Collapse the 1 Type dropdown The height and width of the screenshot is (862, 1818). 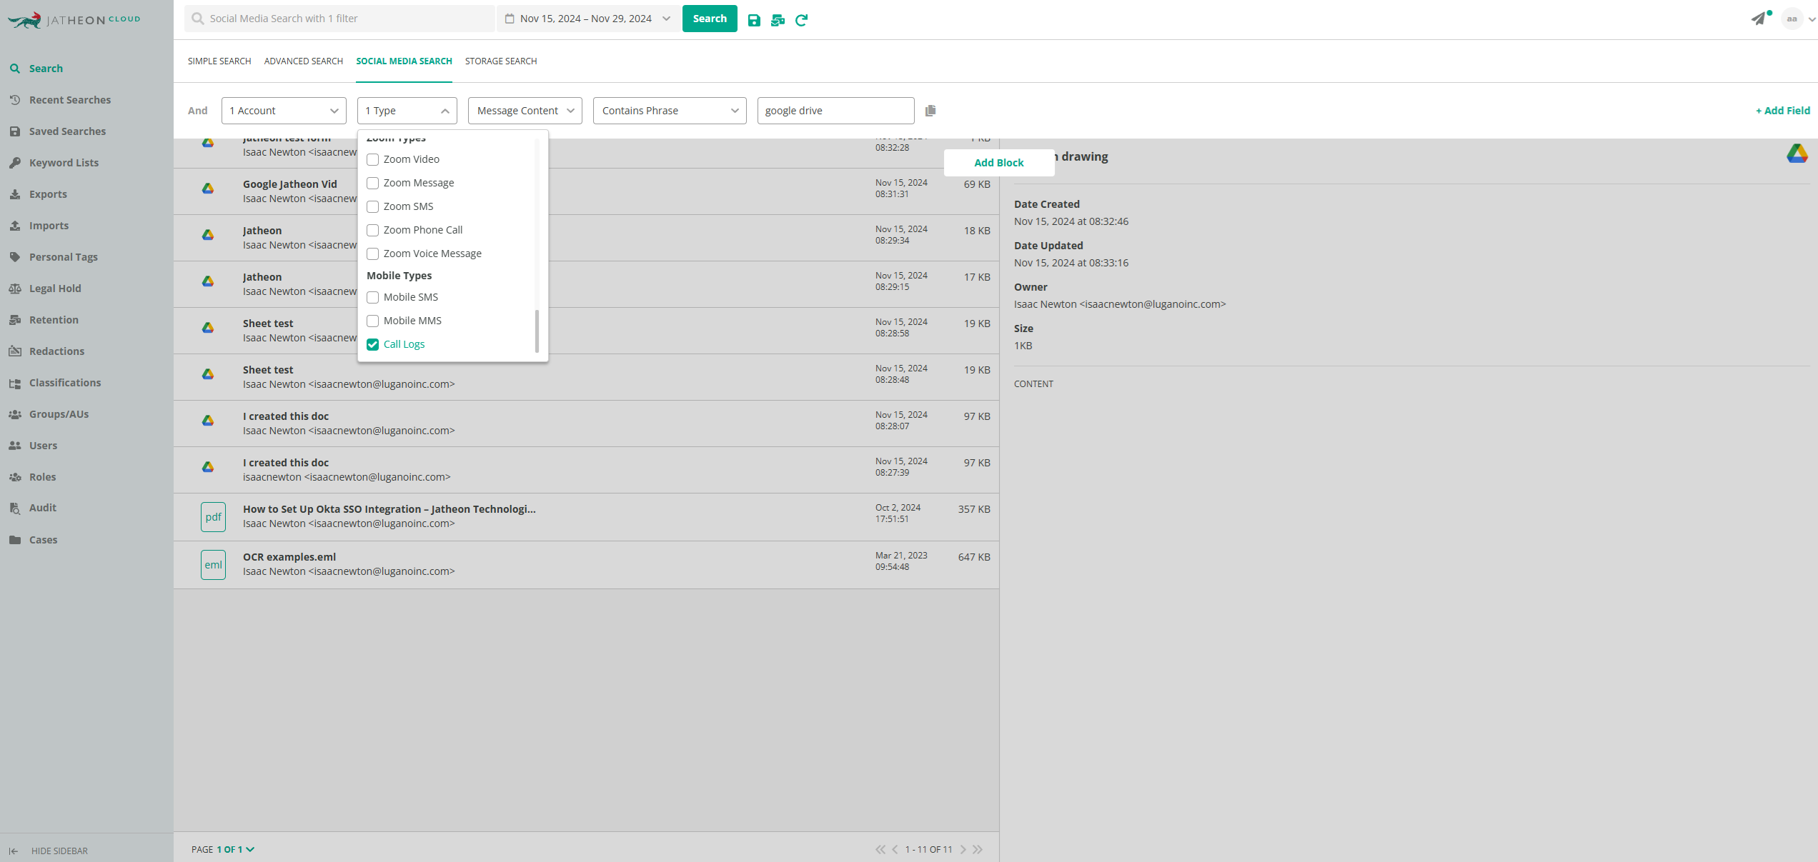(x=407, y=111)
